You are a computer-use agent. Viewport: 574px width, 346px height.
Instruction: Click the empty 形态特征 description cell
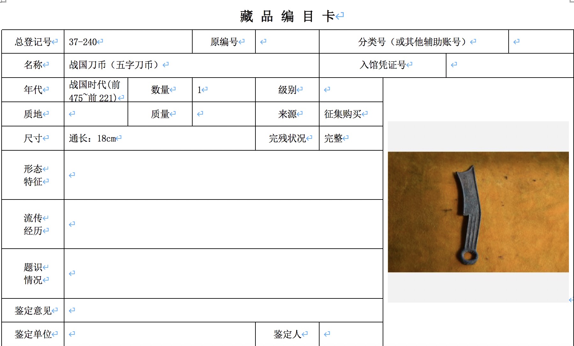tap(224, 175)
